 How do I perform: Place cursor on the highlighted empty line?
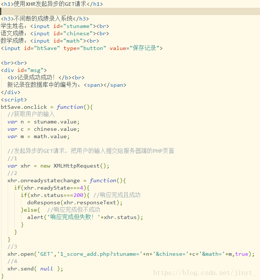click(130, 11)
